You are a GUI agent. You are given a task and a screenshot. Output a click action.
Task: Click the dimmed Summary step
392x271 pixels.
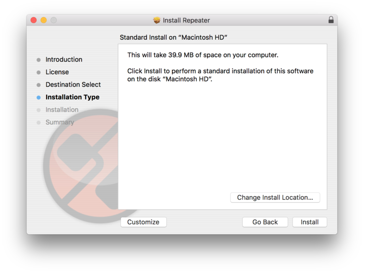tap(60, 122)
